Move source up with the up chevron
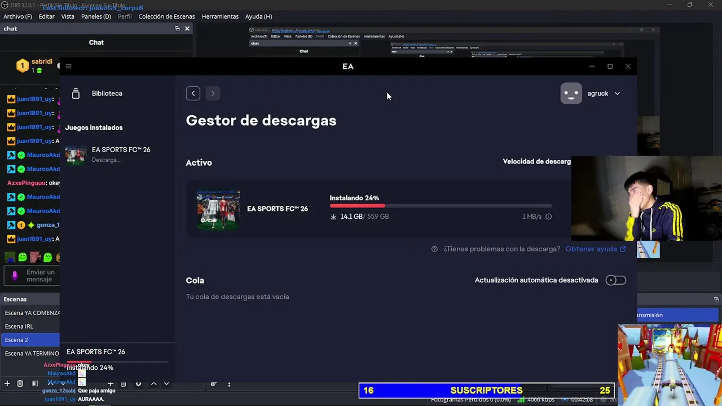 point(153,384)
